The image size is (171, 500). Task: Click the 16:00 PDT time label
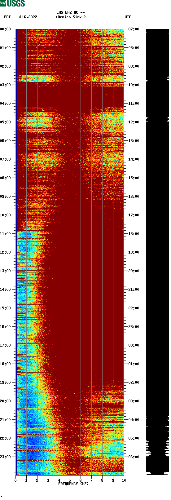(6, 326)
